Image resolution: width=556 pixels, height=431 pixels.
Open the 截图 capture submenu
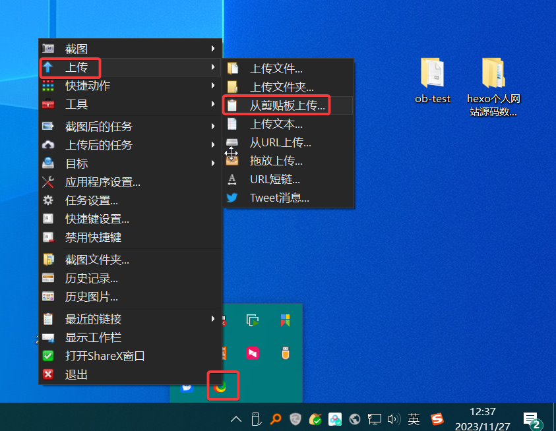(130, 49)
